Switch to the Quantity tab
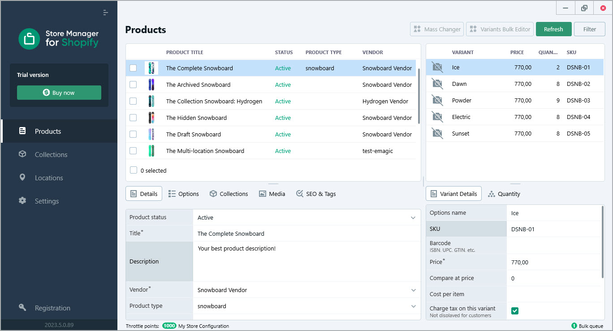Screen dimensions: 613x331 tap(504, 194)
